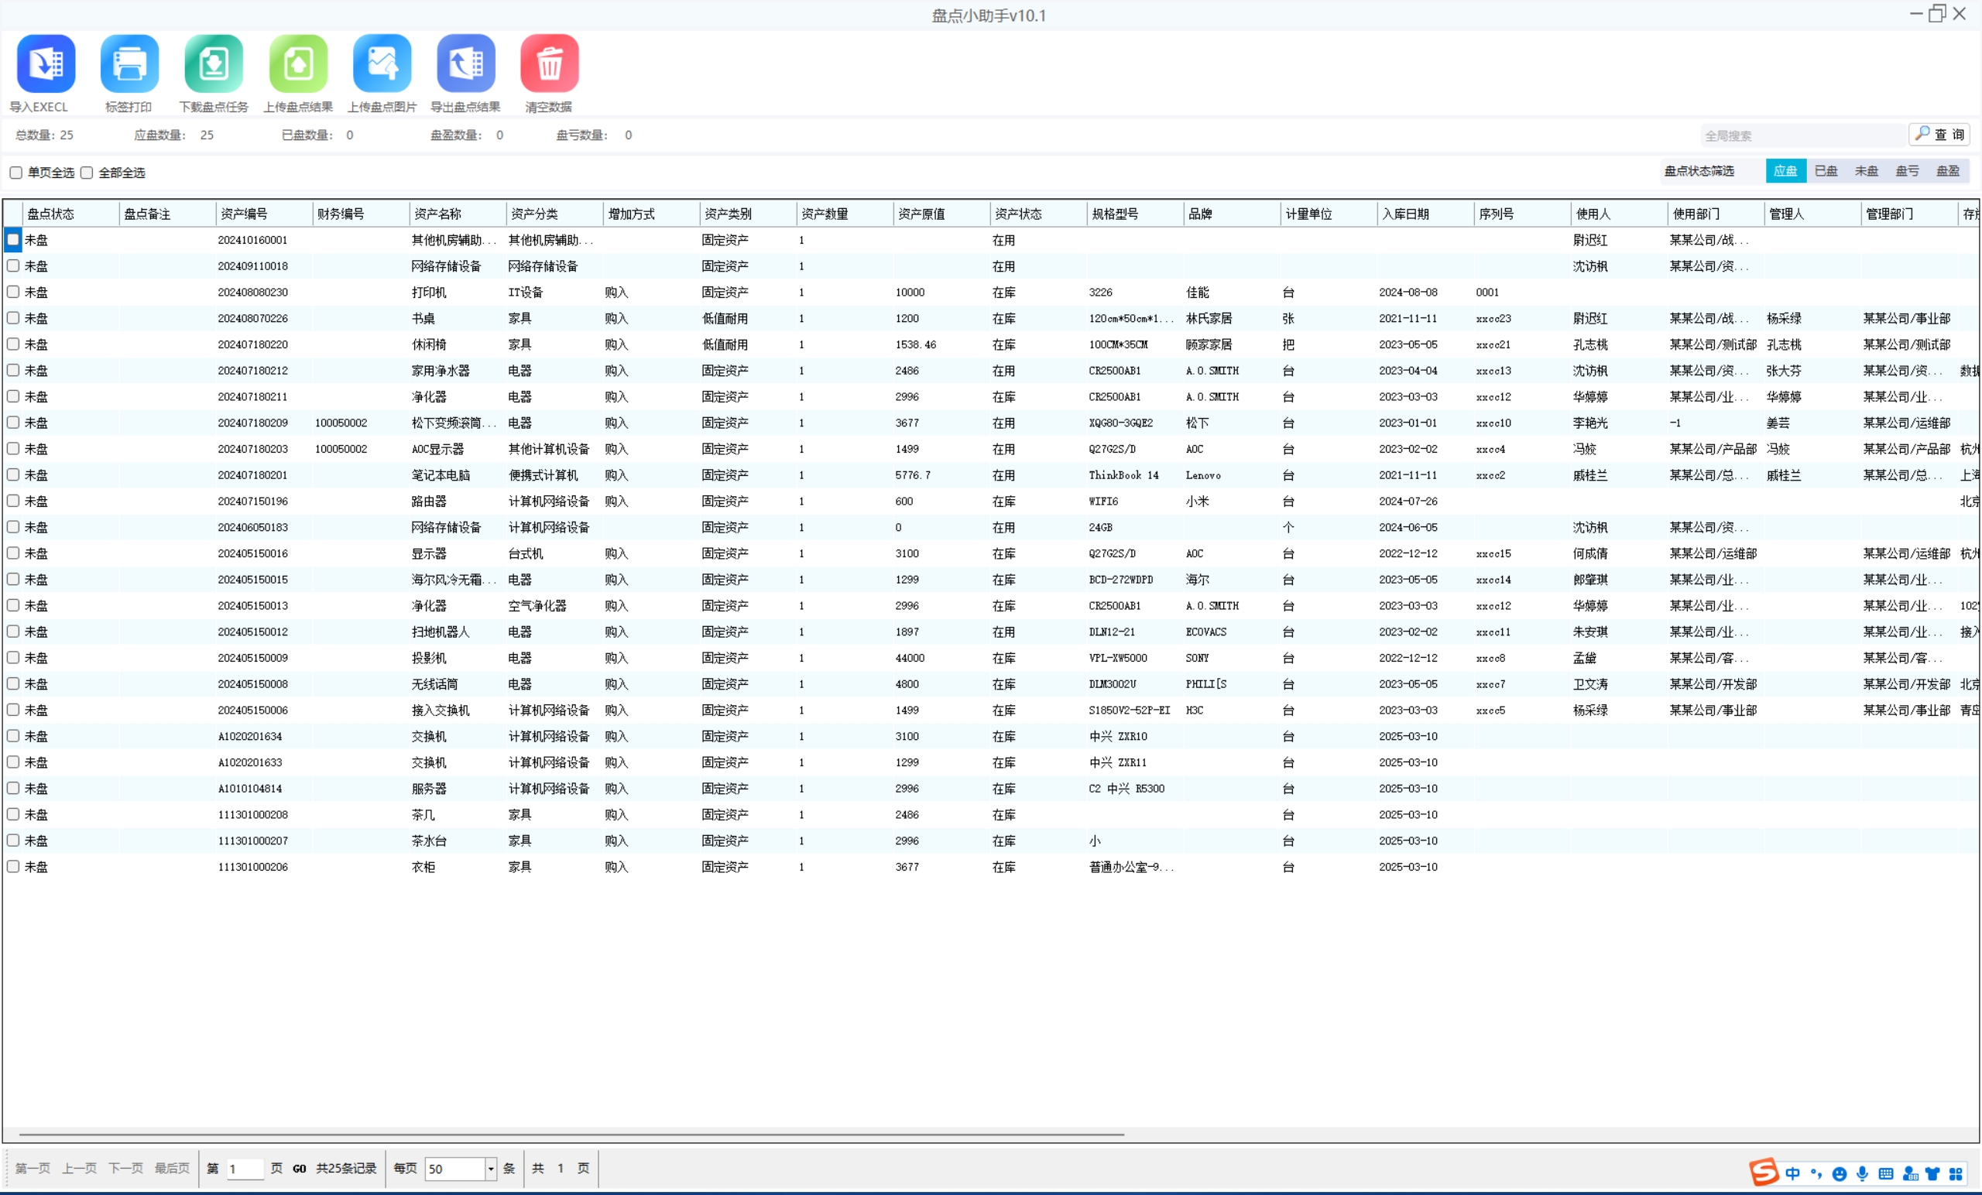Click the Sogou input method tray icon
This screenshot has height=1195, width=1982.
(x=1763, y=1173)
